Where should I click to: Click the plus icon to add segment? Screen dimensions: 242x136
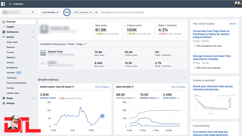[x=96, y=12]
